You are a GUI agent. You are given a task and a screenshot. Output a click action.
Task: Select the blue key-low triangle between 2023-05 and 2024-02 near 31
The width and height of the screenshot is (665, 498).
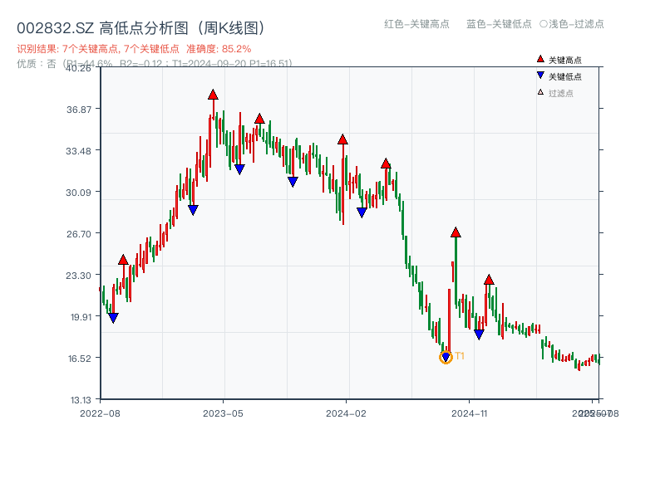click(x=293, y=182)
